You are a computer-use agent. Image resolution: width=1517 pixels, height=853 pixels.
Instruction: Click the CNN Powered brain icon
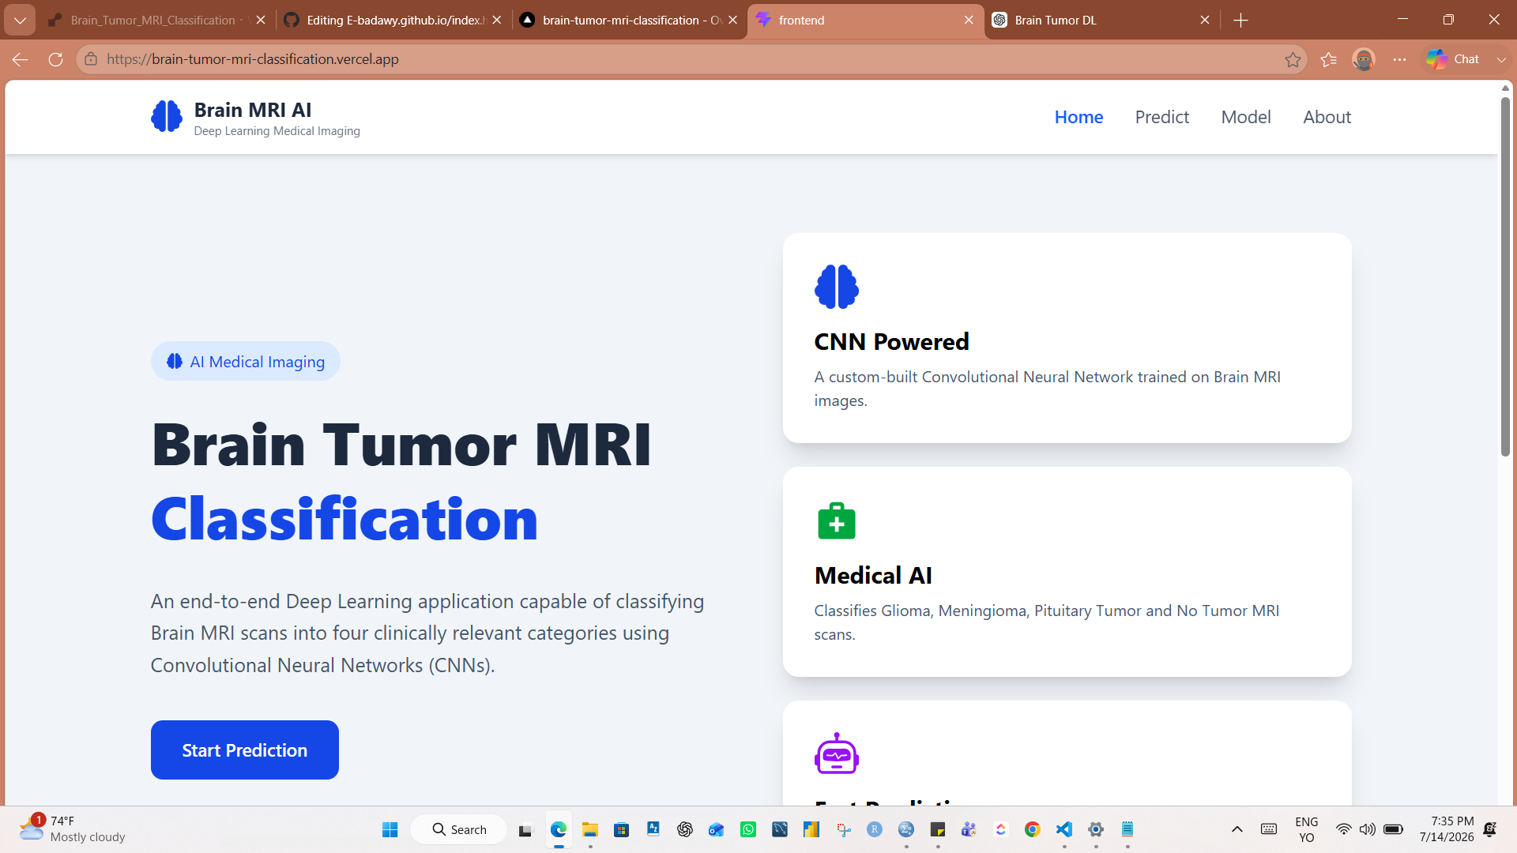pyautogui.click(x=837, y=287)
